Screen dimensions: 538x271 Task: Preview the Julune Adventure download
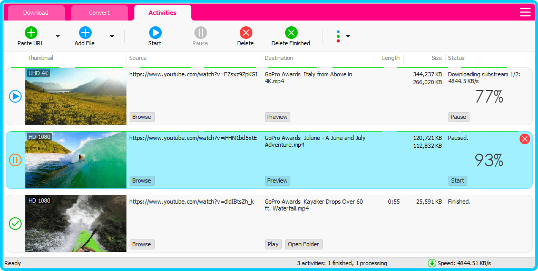tap(277, 180)
